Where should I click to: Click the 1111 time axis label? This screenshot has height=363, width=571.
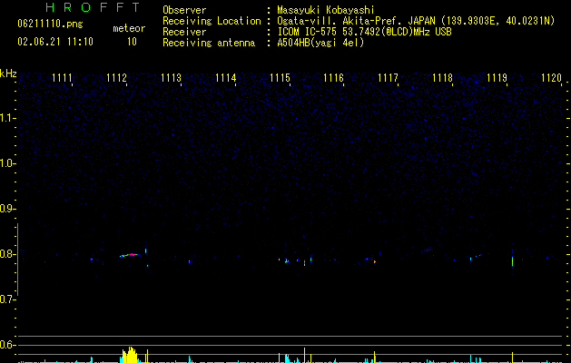click(x=62, y=77)
